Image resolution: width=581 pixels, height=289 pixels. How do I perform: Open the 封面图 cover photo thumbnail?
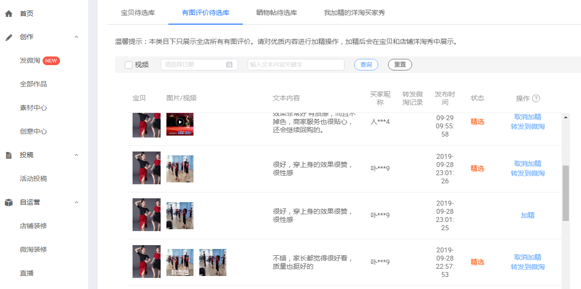click(x=180, y=262)
